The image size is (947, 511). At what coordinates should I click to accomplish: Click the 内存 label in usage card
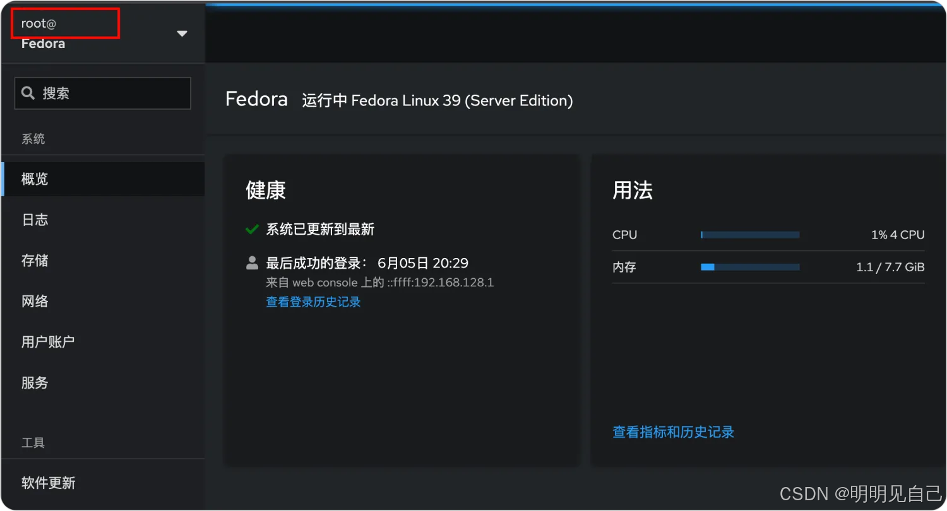point(624,267)
